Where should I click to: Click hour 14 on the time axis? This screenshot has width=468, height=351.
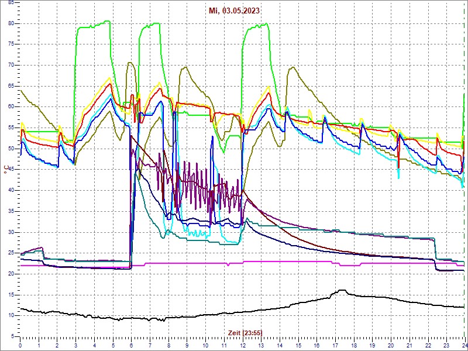[x=280, y=345]
